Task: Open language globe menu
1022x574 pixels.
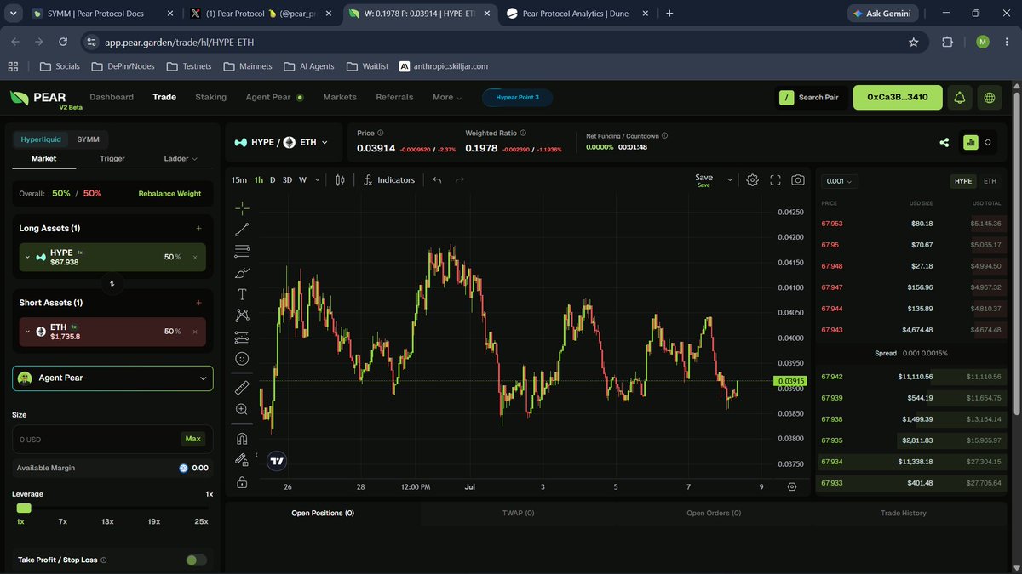Action: pos(990,98)
